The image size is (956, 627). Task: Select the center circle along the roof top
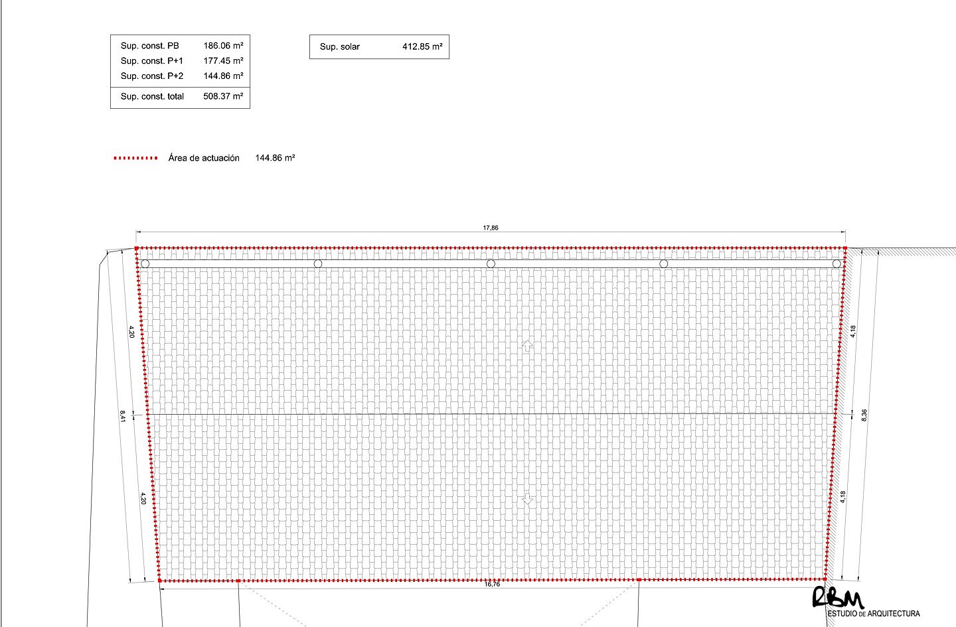click(x=491, y=264)
